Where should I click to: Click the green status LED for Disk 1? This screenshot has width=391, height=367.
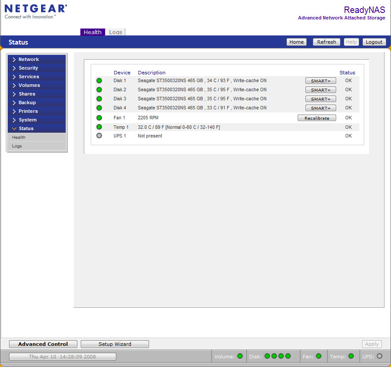coord(99,80)
